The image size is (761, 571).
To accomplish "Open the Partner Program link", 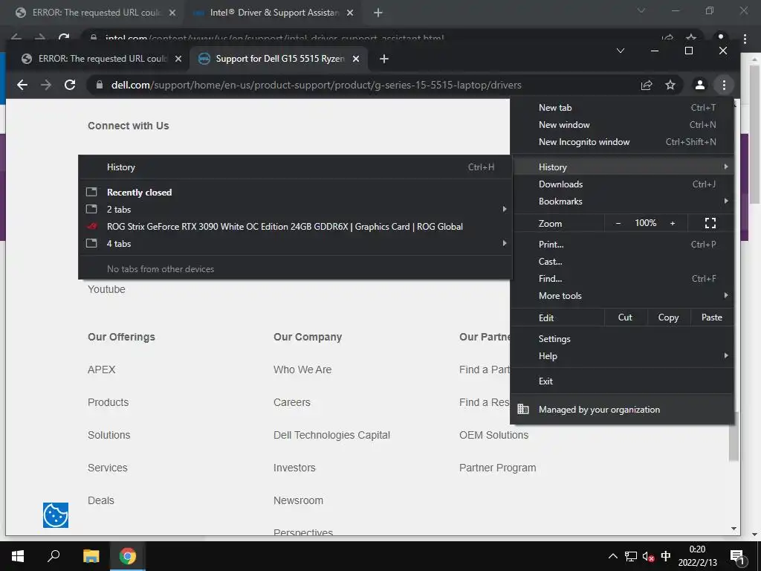I will click(497, 468).
